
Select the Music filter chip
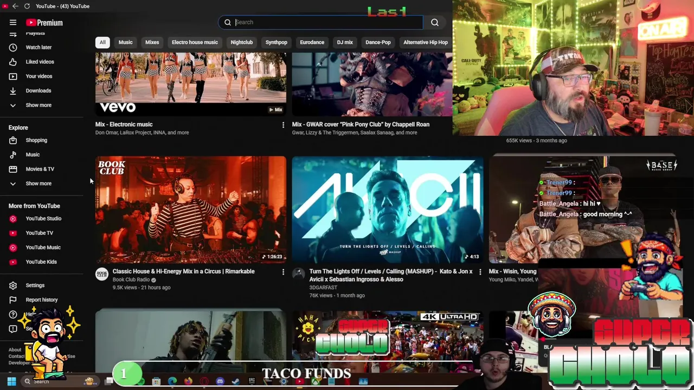(125, 42)
